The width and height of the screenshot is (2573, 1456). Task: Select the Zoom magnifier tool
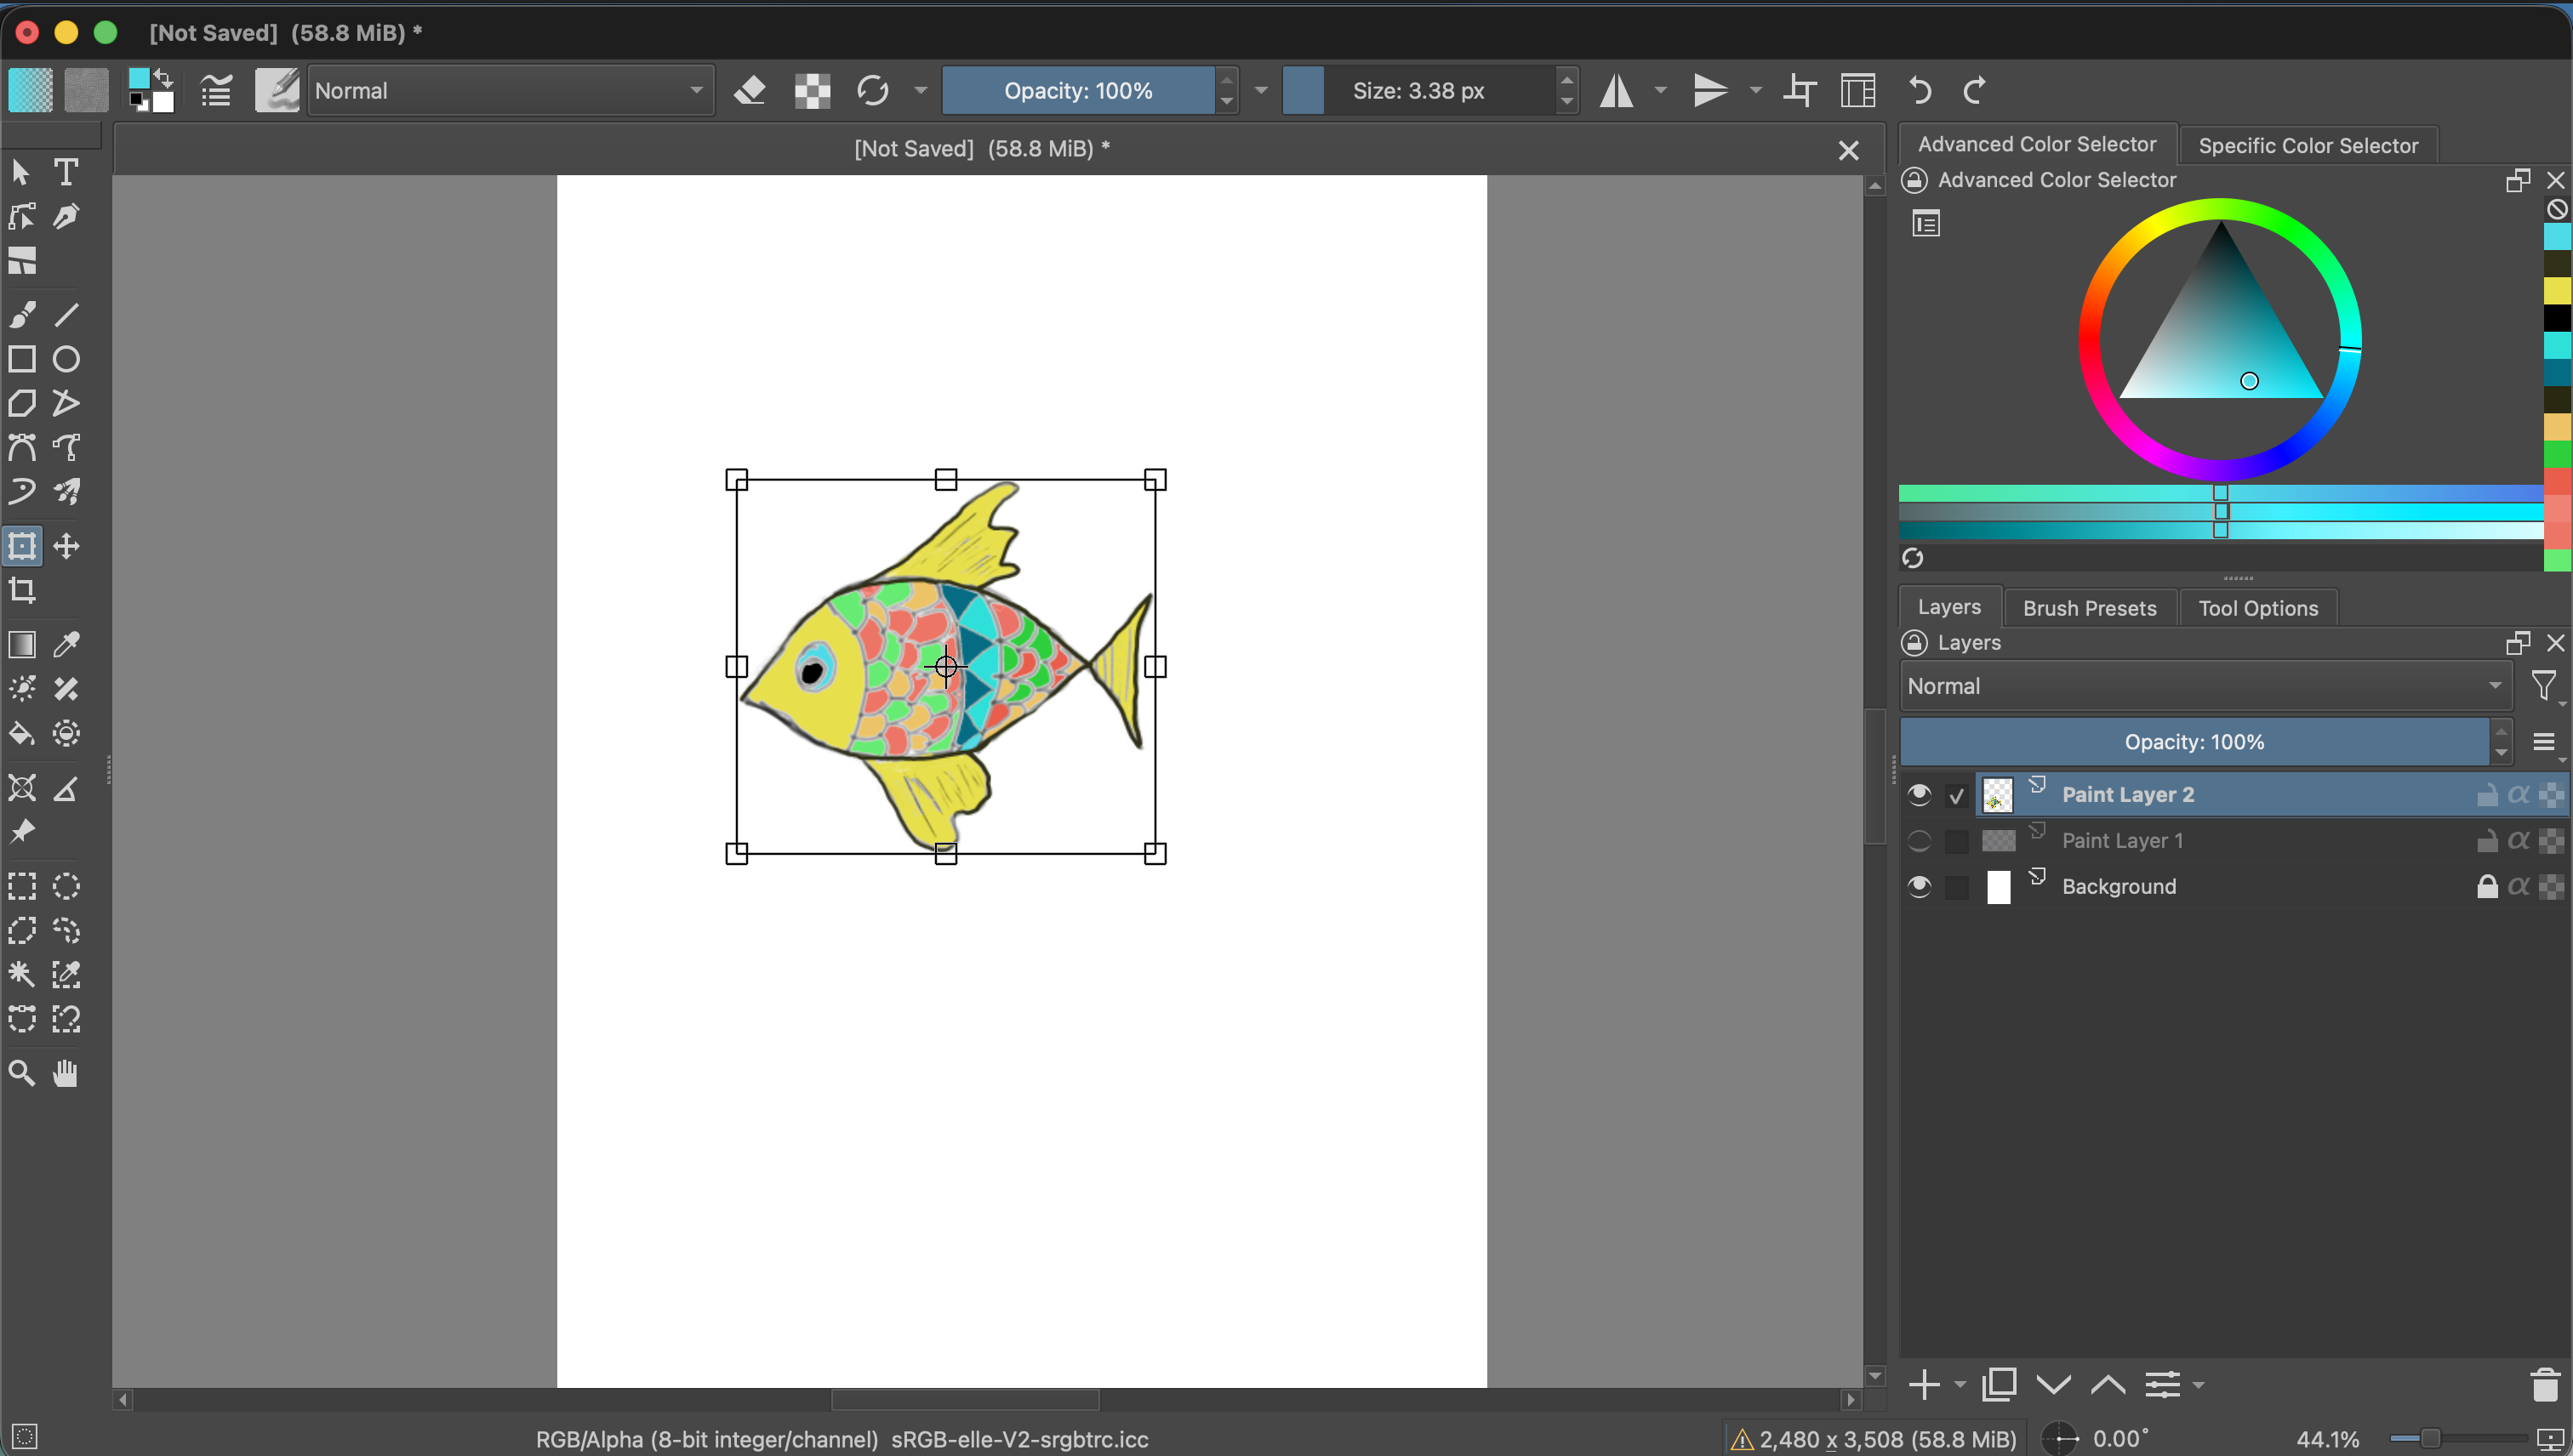(x=22, y=1073)
